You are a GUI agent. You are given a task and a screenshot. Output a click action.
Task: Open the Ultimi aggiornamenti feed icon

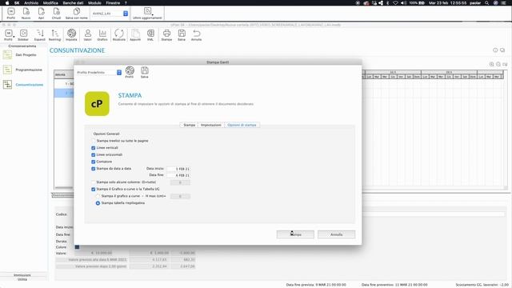click(147, 14)
